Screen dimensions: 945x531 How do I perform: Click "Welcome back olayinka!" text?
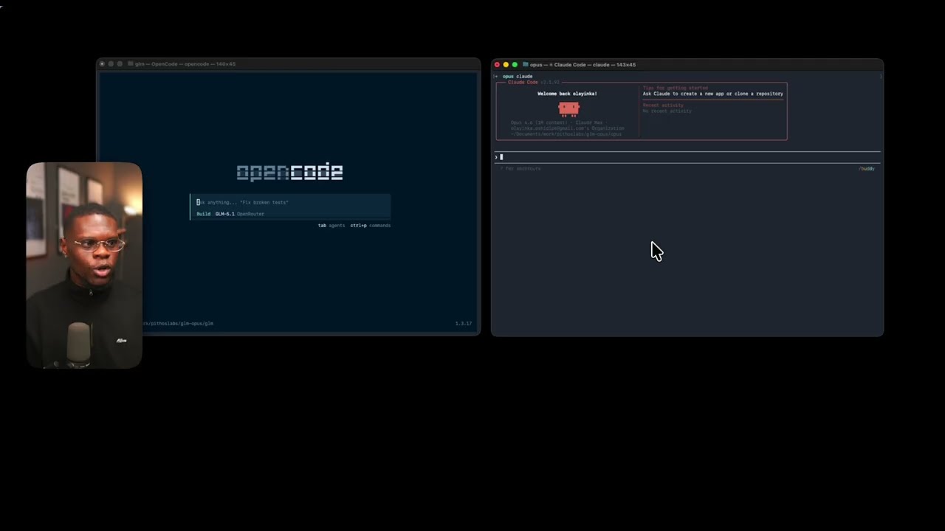pos(567,94)
